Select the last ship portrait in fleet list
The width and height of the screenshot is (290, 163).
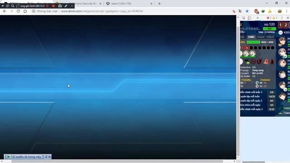pyautogui.click(x=282, y=96)
